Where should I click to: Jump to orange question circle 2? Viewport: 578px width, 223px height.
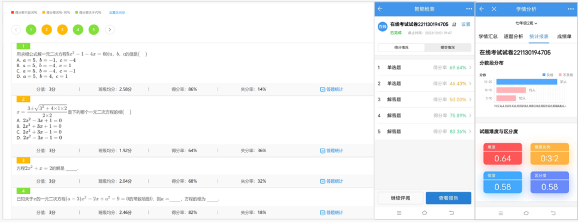point(47,29)
